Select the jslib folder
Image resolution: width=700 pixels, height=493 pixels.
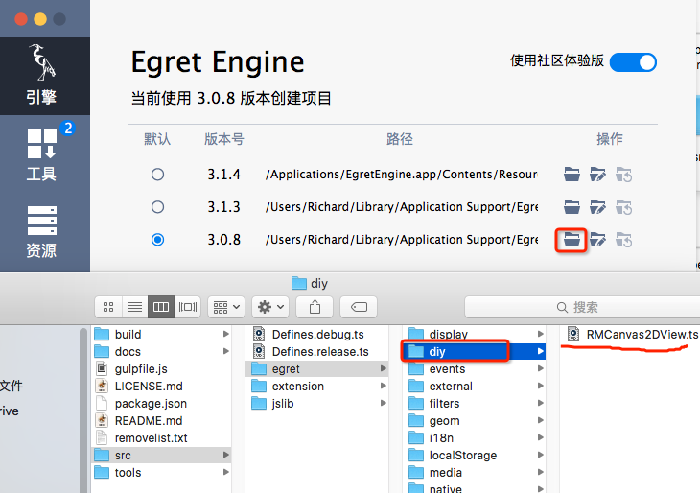317,403
